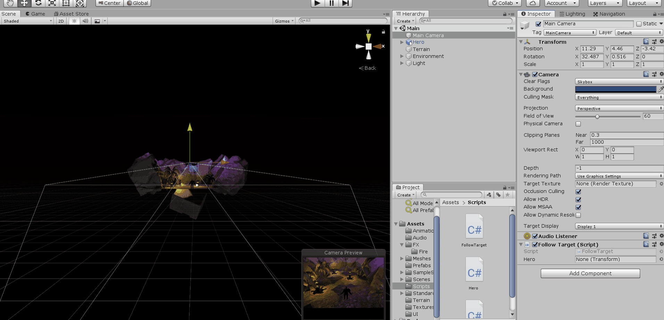
Task: Toggle scene lighting in the Scene view
Action: click(74, 21)
